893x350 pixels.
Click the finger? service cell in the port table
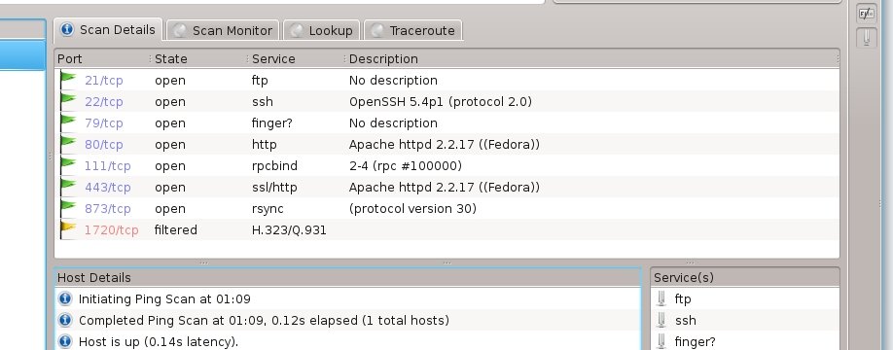(272, 122)
